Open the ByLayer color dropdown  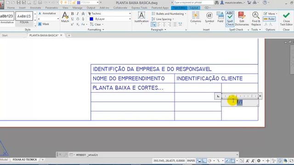pos(130,19)
